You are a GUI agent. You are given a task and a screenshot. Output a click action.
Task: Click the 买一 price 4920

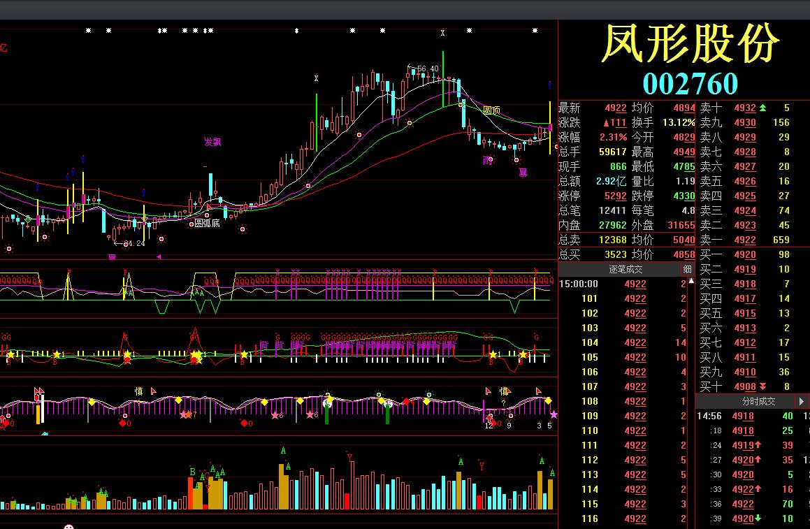(x=745, y=254)
